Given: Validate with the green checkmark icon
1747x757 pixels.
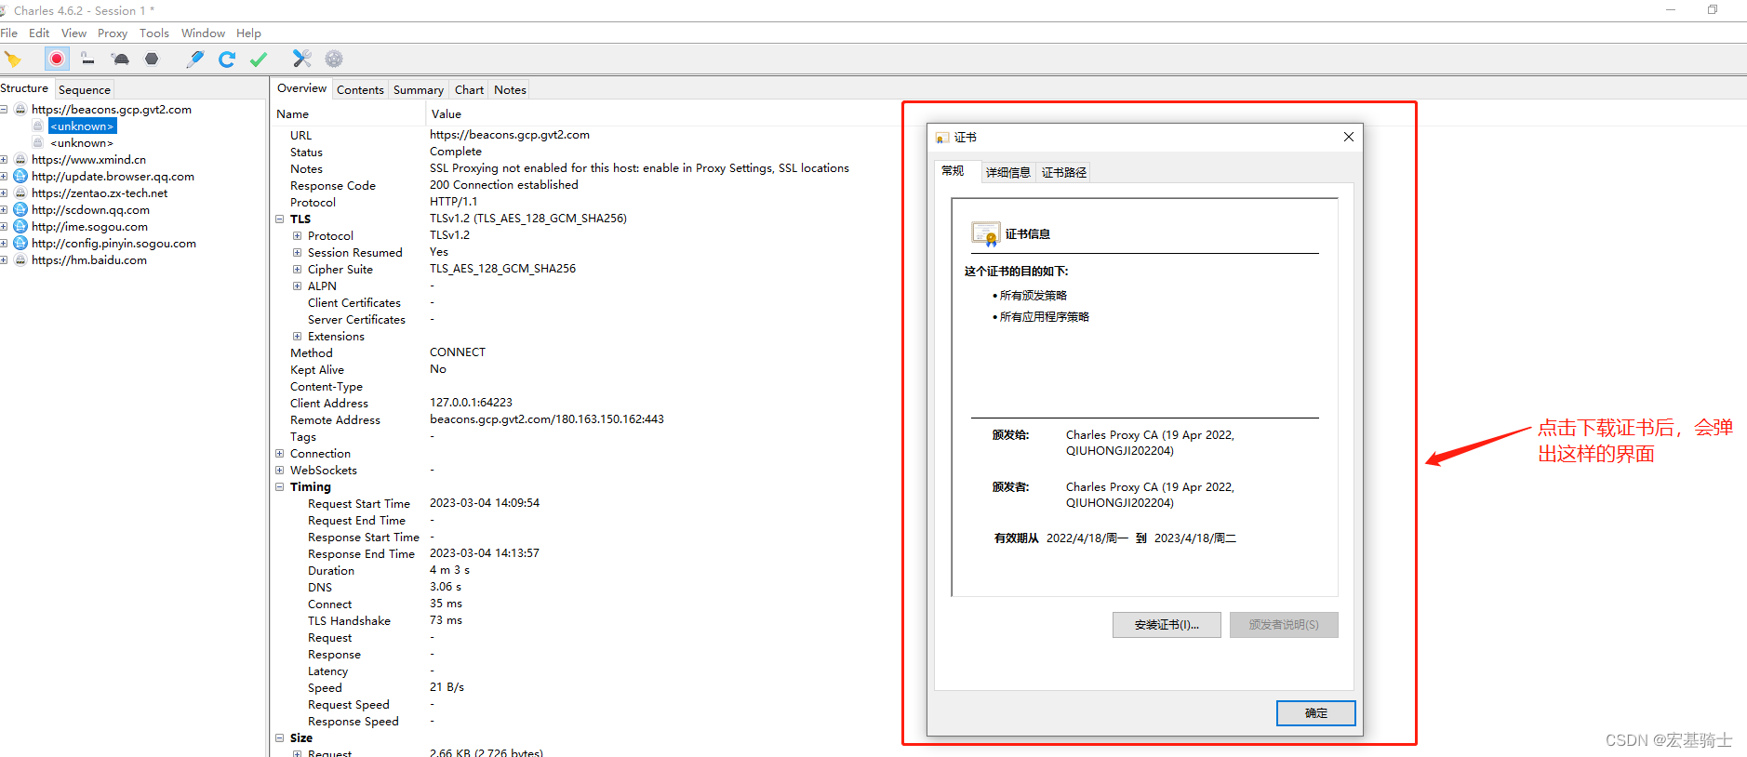Looking at the screenshot, I should click(259, 60).
